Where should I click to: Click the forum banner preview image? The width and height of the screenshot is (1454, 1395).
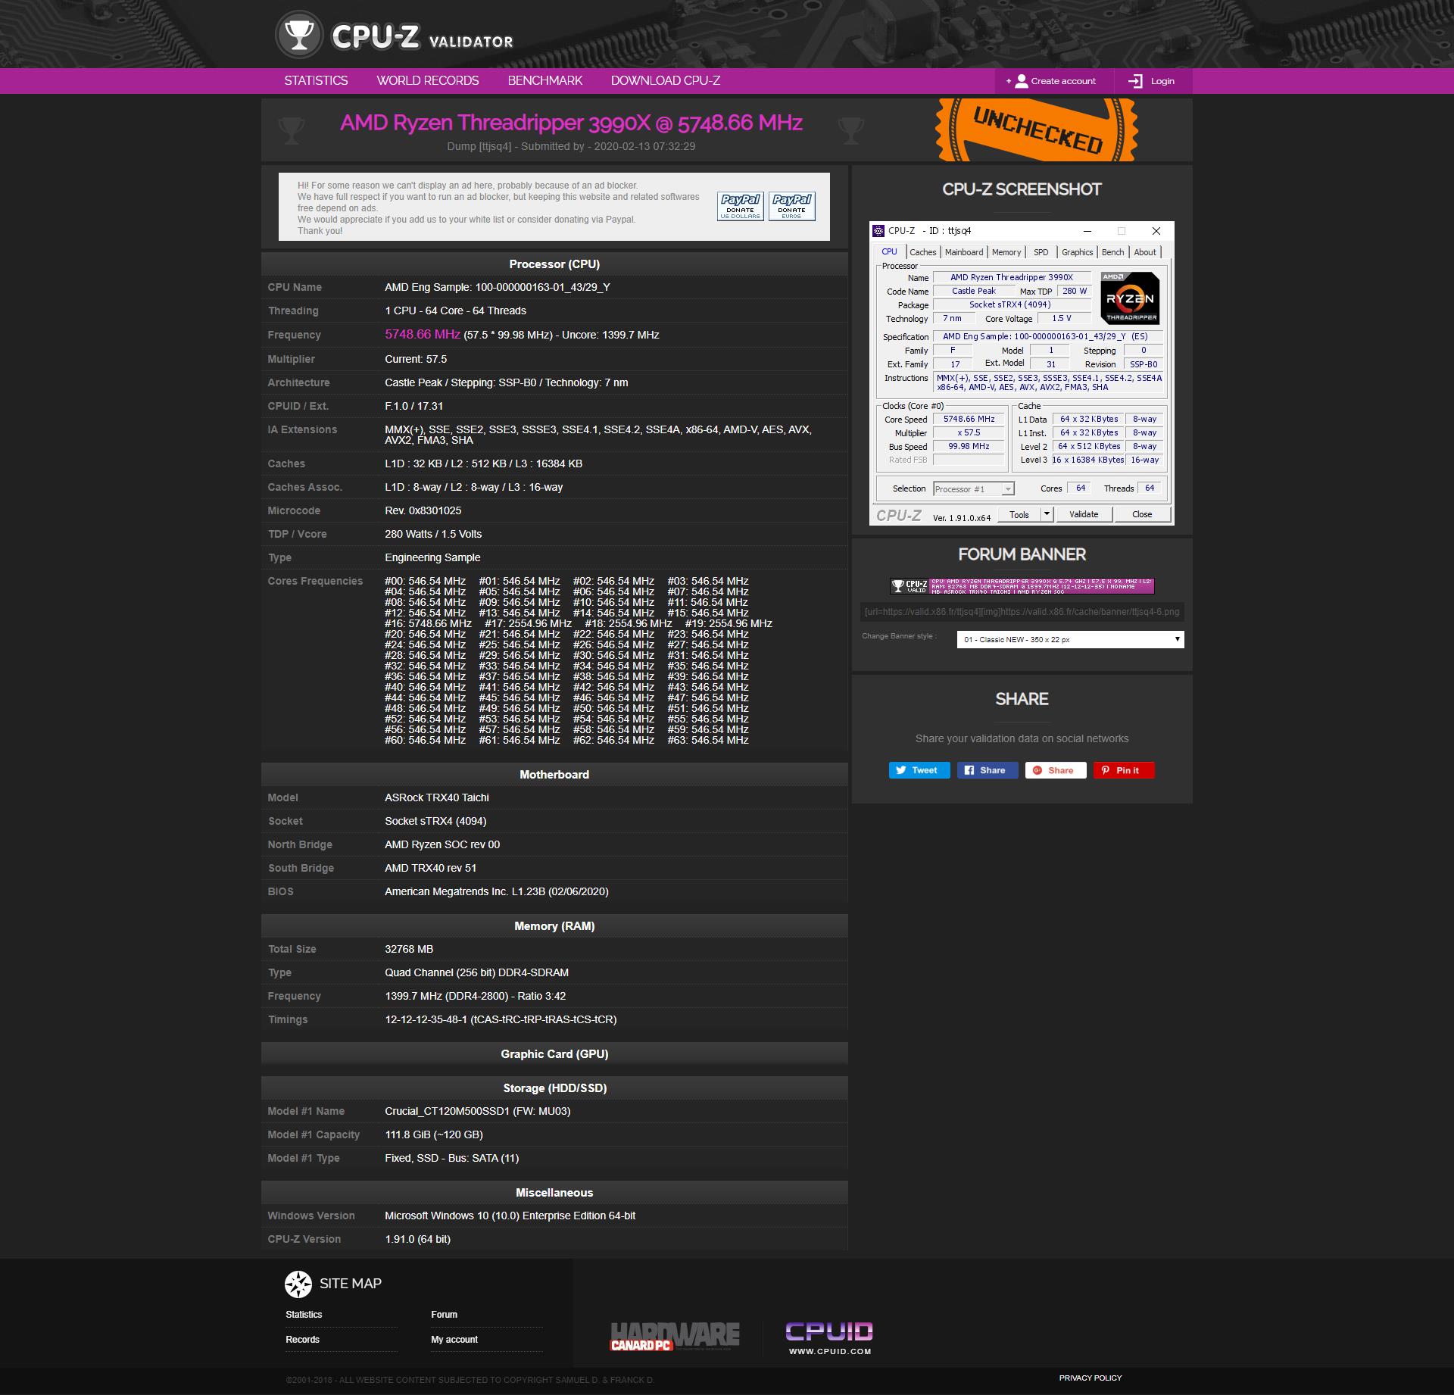pos(1022,585)
